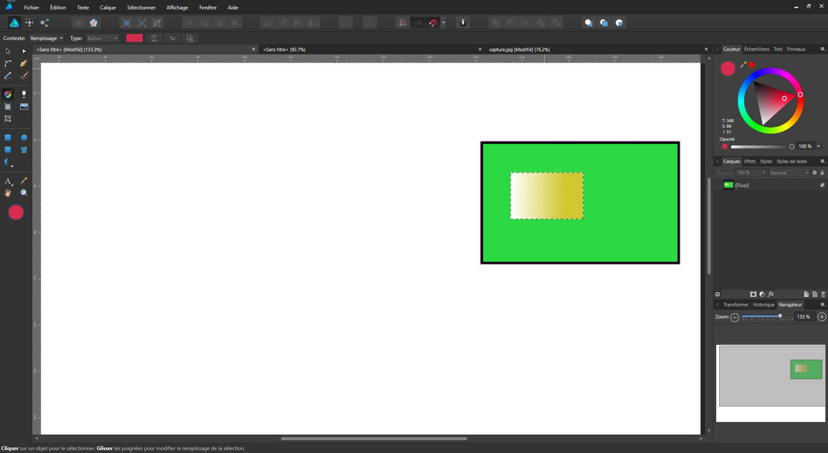The height and width of the screenshot is (453, 828).
Task: Click the zoom in plus button
Action: 822,317
